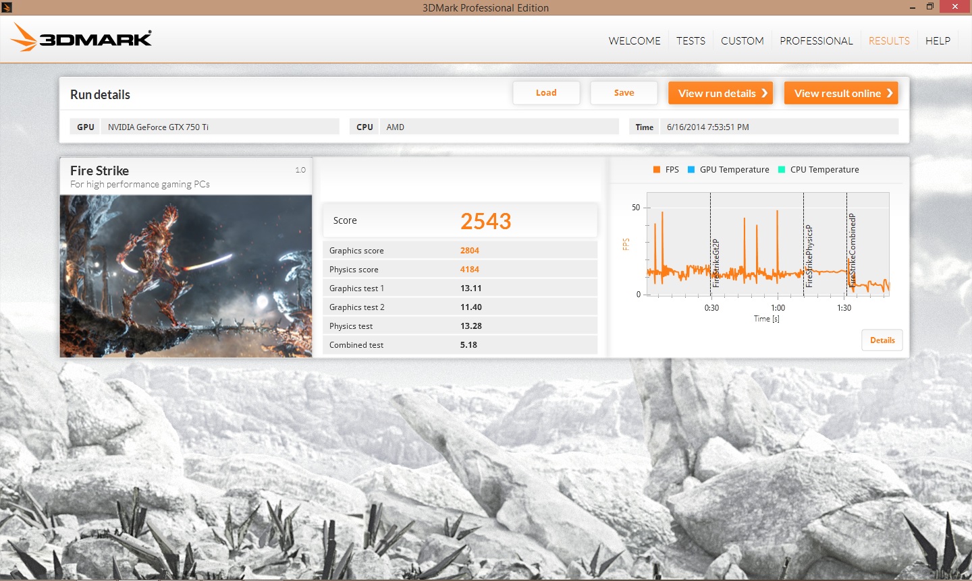Click the overall score 2543
972x581 pixels.
pos(486,221)
